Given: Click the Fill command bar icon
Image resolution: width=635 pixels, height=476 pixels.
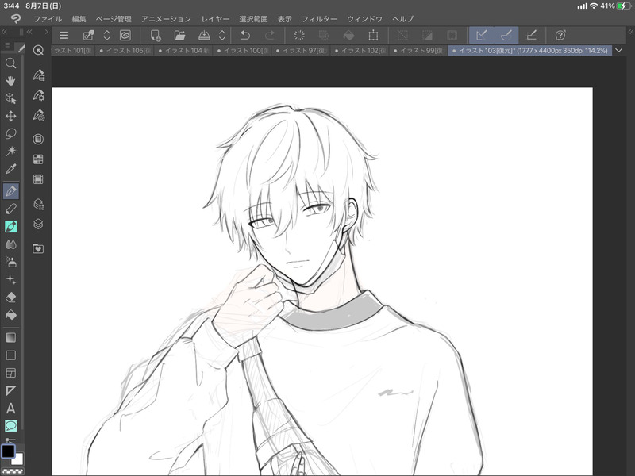Looking at the screenshot, I should (348, 36).
